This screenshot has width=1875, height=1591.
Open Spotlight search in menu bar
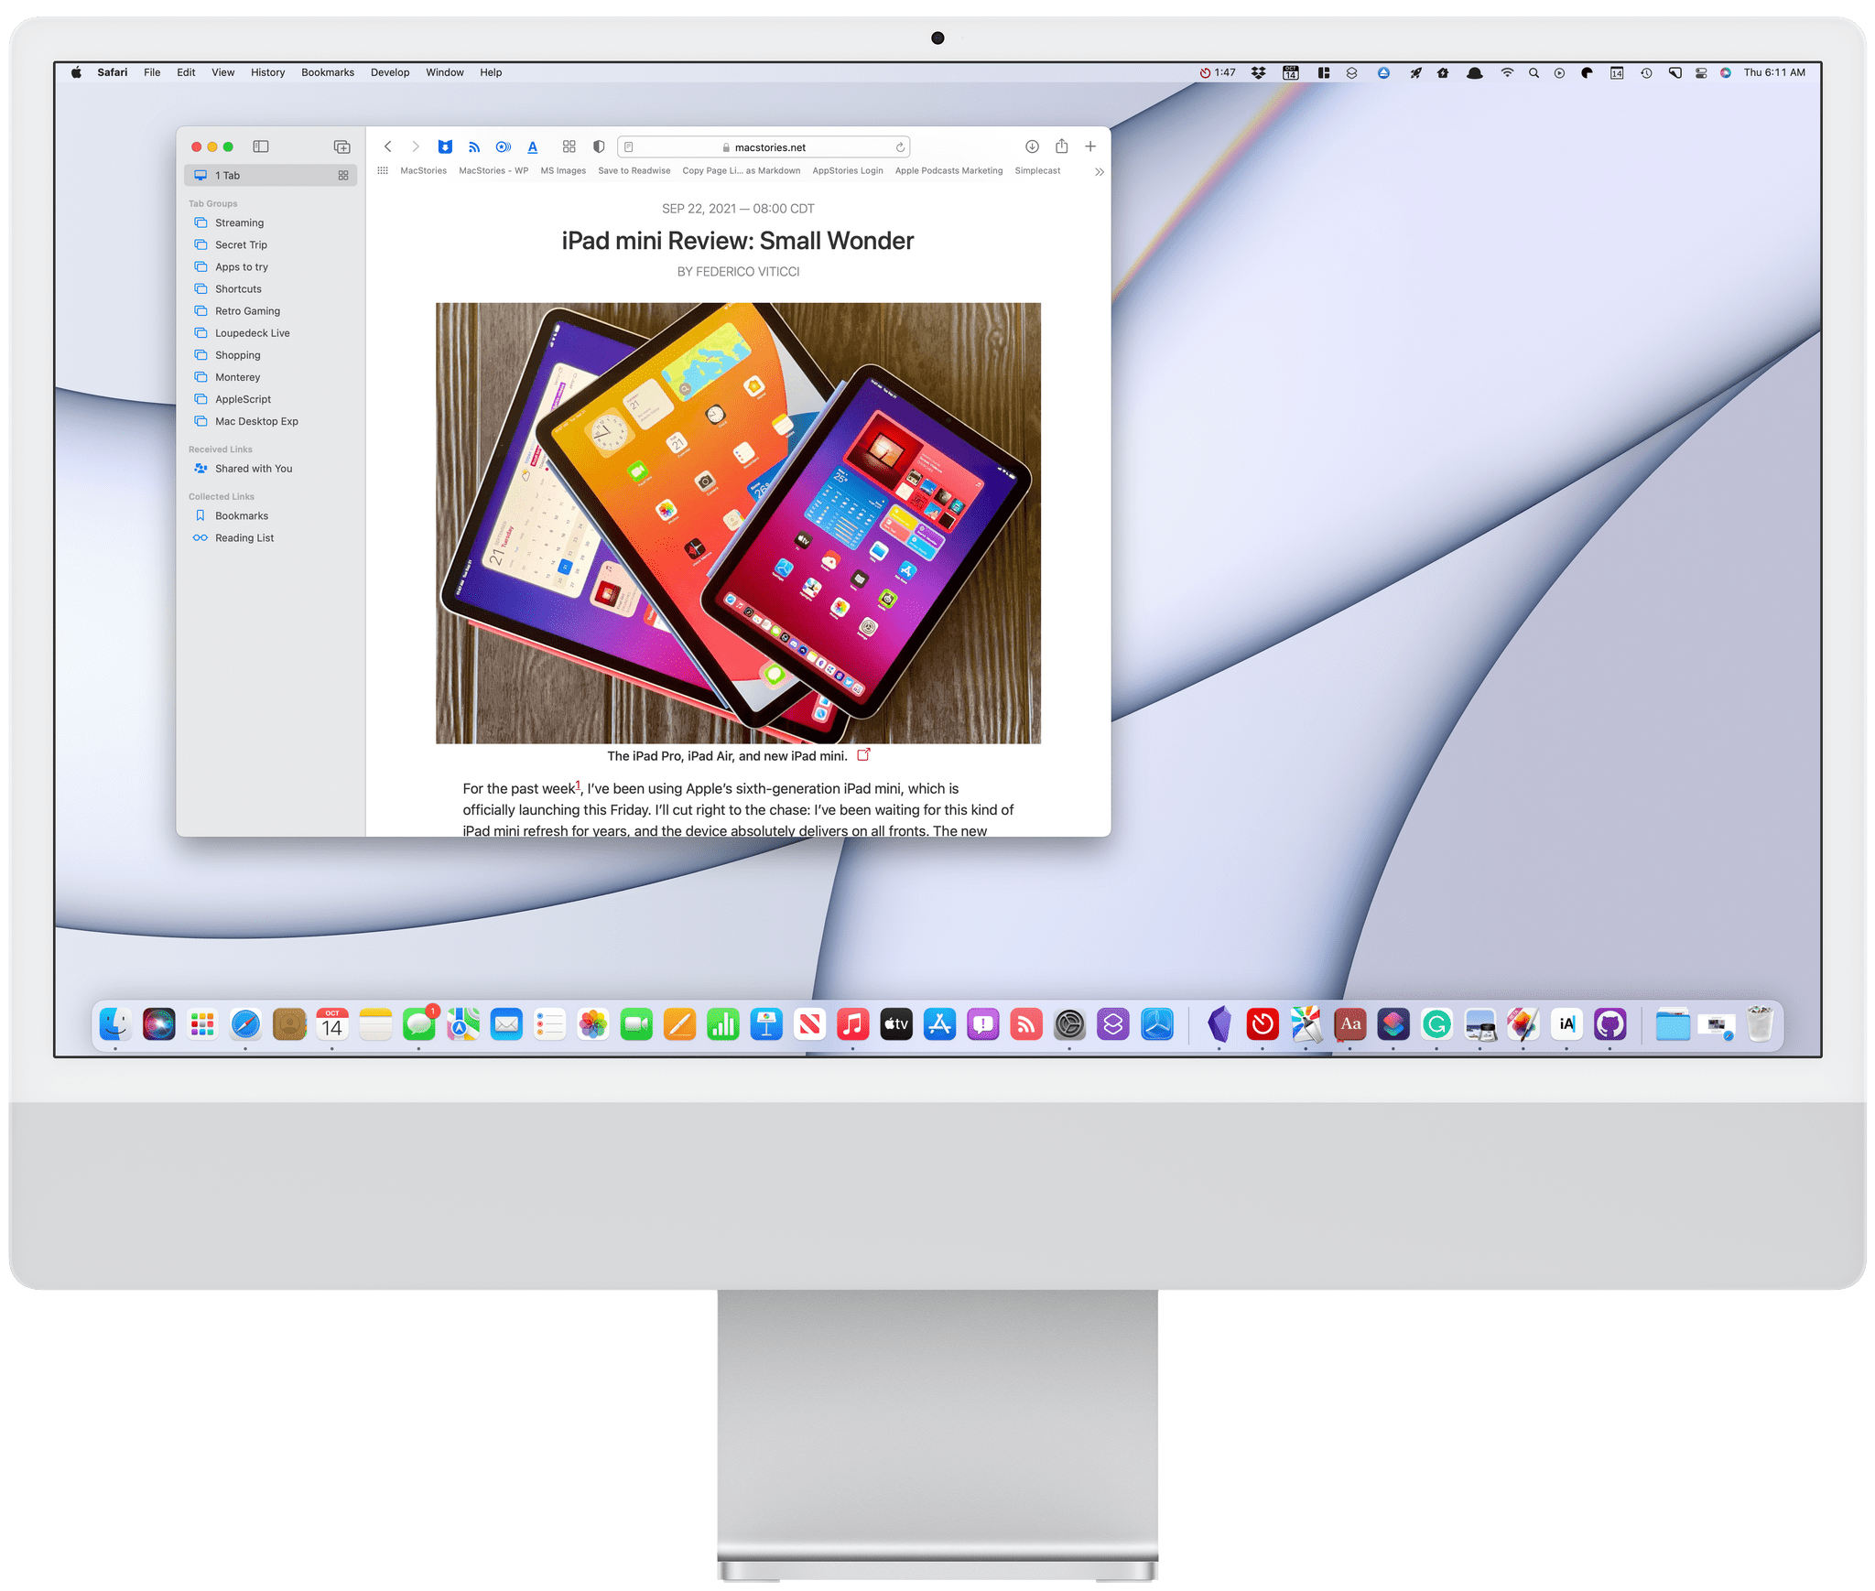coord(1534,73)
